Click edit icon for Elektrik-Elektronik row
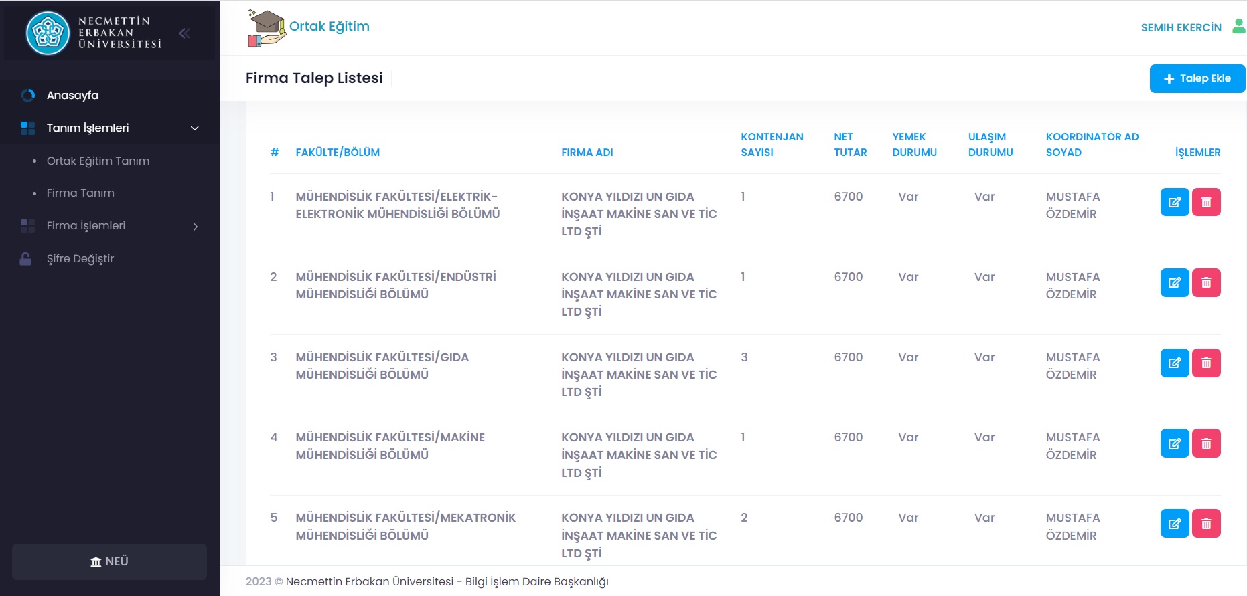Image resolution: width=1247 pixels, height=596 pixels. pos(1174,202)
